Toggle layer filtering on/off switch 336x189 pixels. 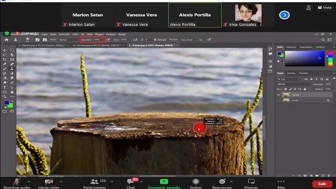tap(334, 79)
